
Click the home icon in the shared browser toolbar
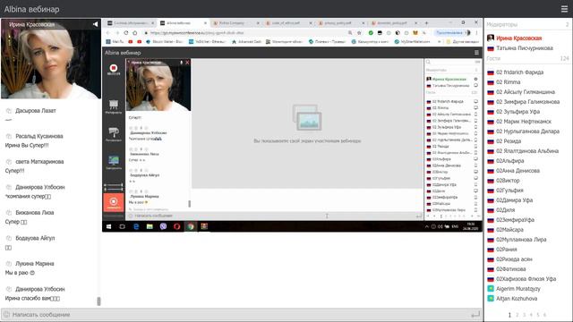pos(135,33)
